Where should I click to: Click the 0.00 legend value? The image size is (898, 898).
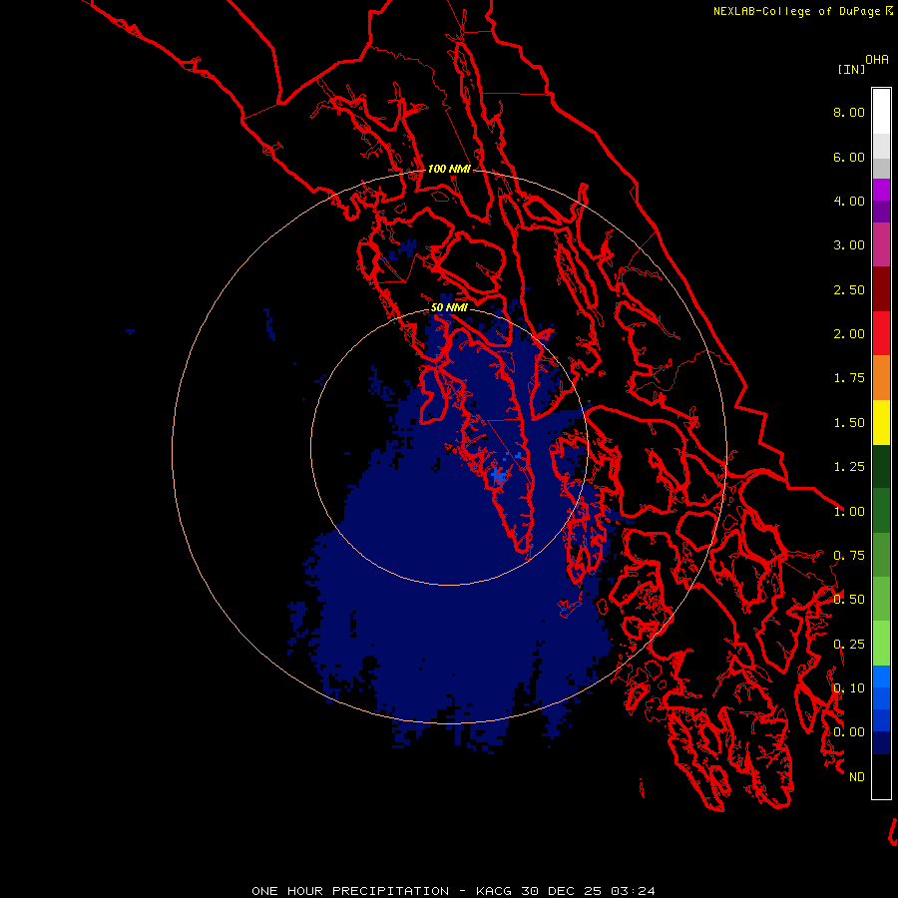pos(849,732)
